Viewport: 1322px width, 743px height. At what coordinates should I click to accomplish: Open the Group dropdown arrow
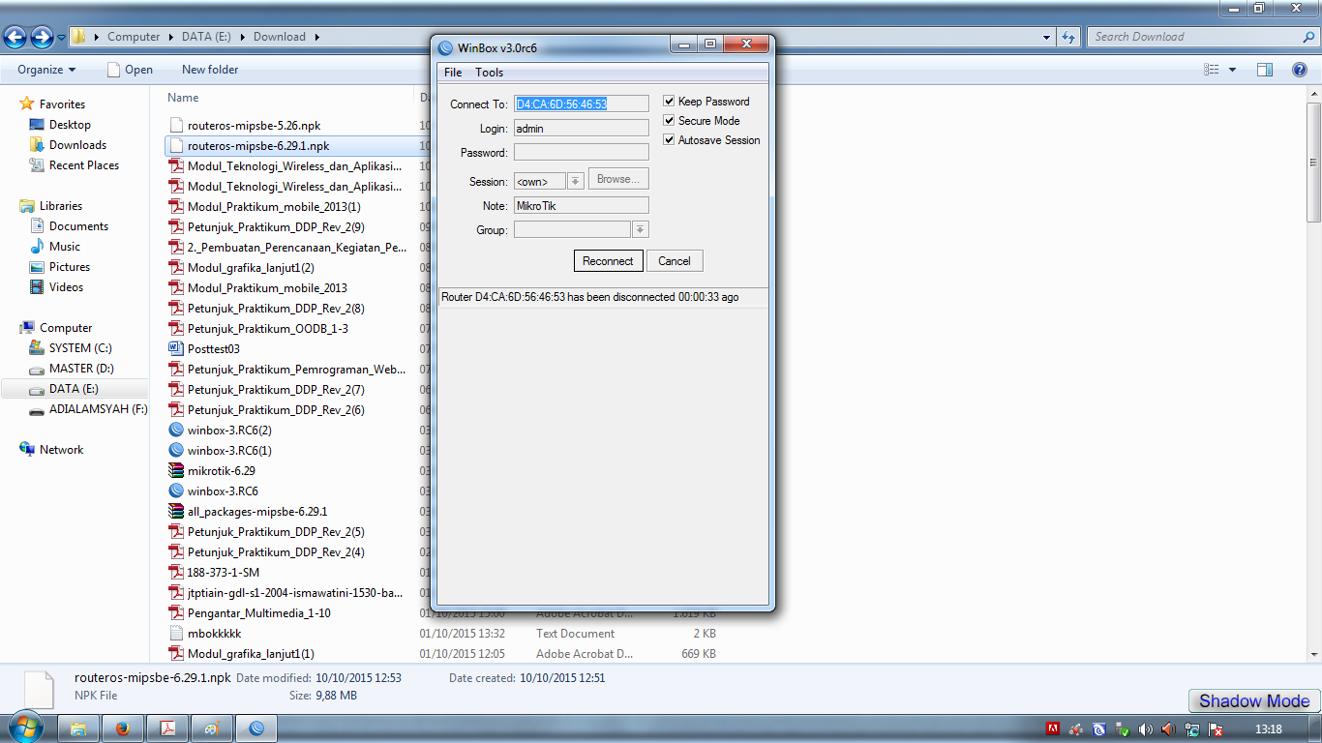pos(641,229)
